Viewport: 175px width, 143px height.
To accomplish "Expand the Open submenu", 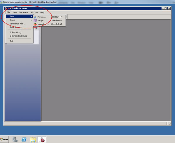I will point(31,20).
